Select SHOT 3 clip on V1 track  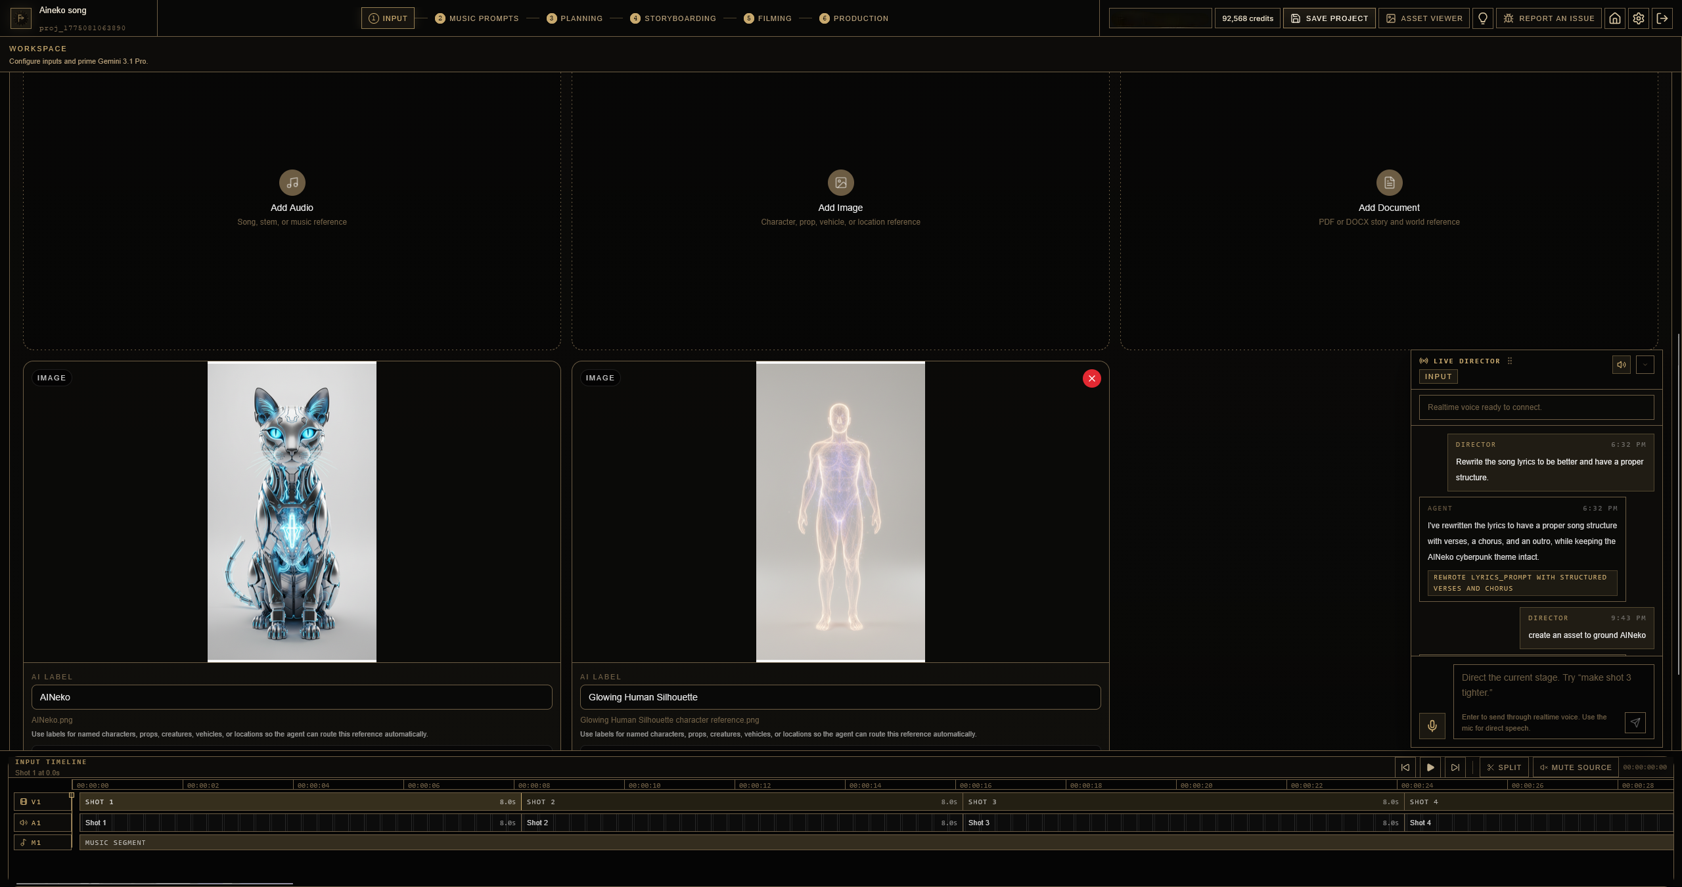1183,802
